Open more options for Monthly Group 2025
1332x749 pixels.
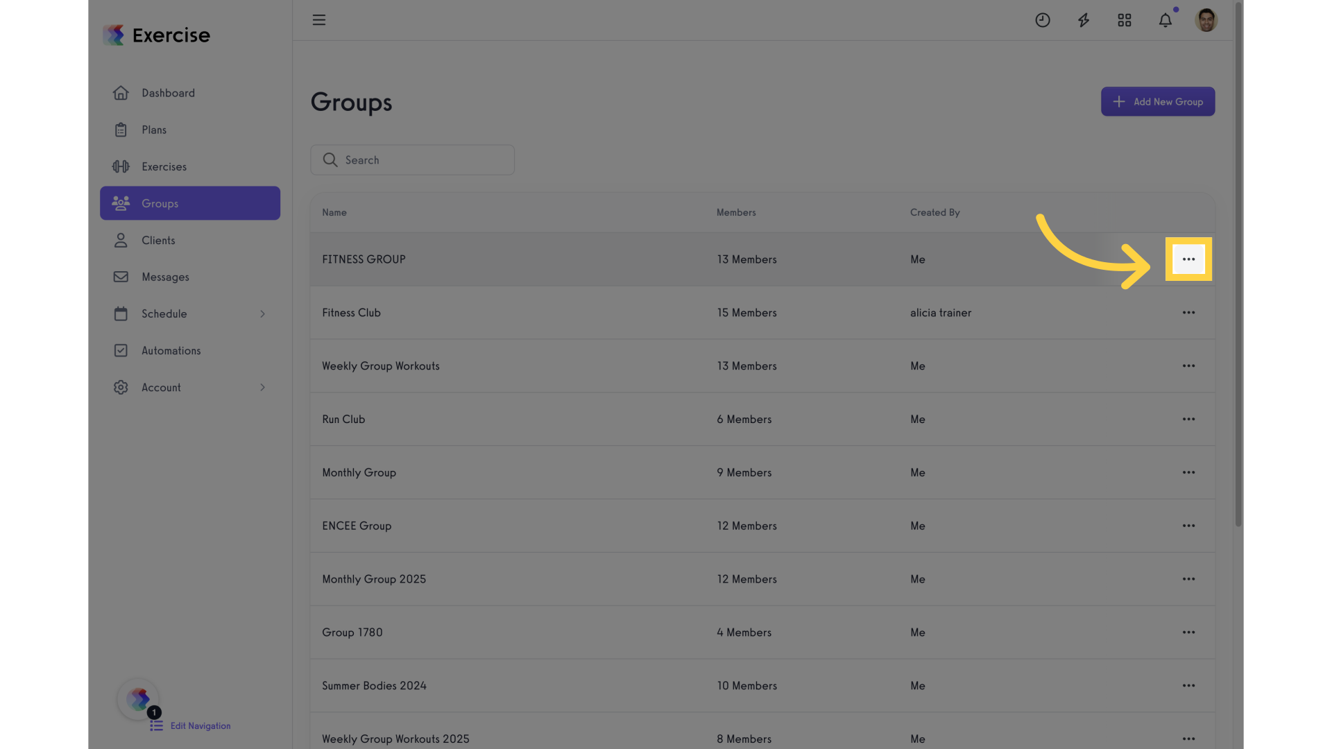coord(1188,579)
